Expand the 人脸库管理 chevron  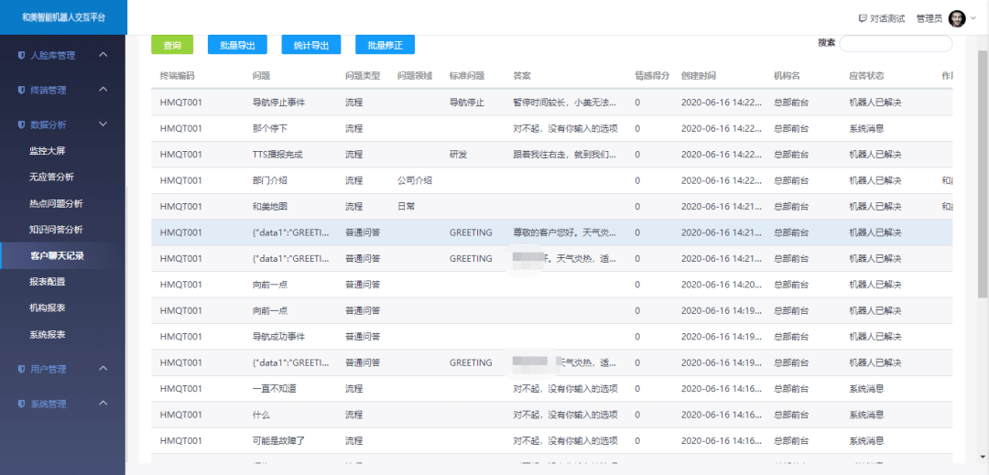[x=103, y=55]
